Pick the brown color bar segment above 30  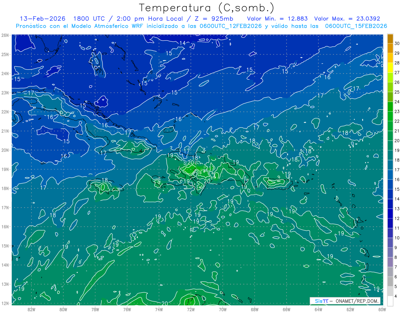pos(390,39)
